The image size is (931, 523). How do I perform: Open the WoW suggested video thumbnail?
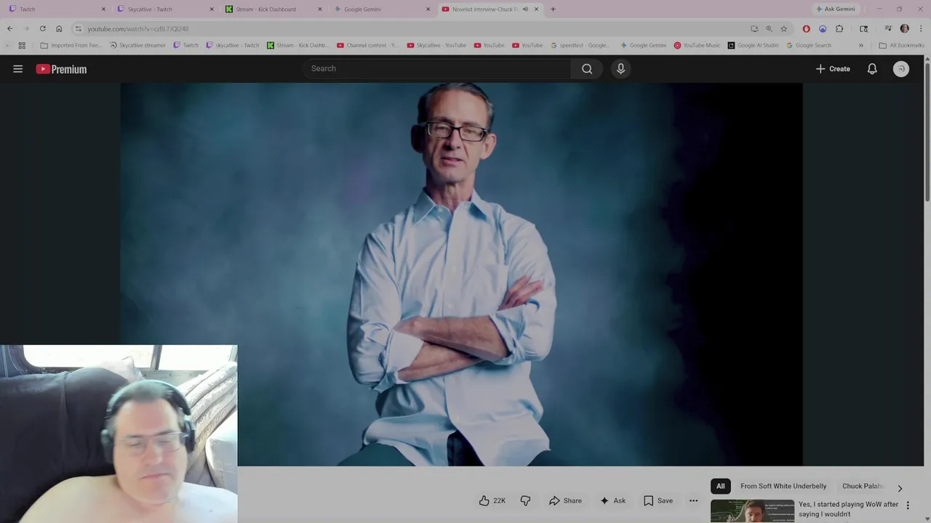pos(752,511)
